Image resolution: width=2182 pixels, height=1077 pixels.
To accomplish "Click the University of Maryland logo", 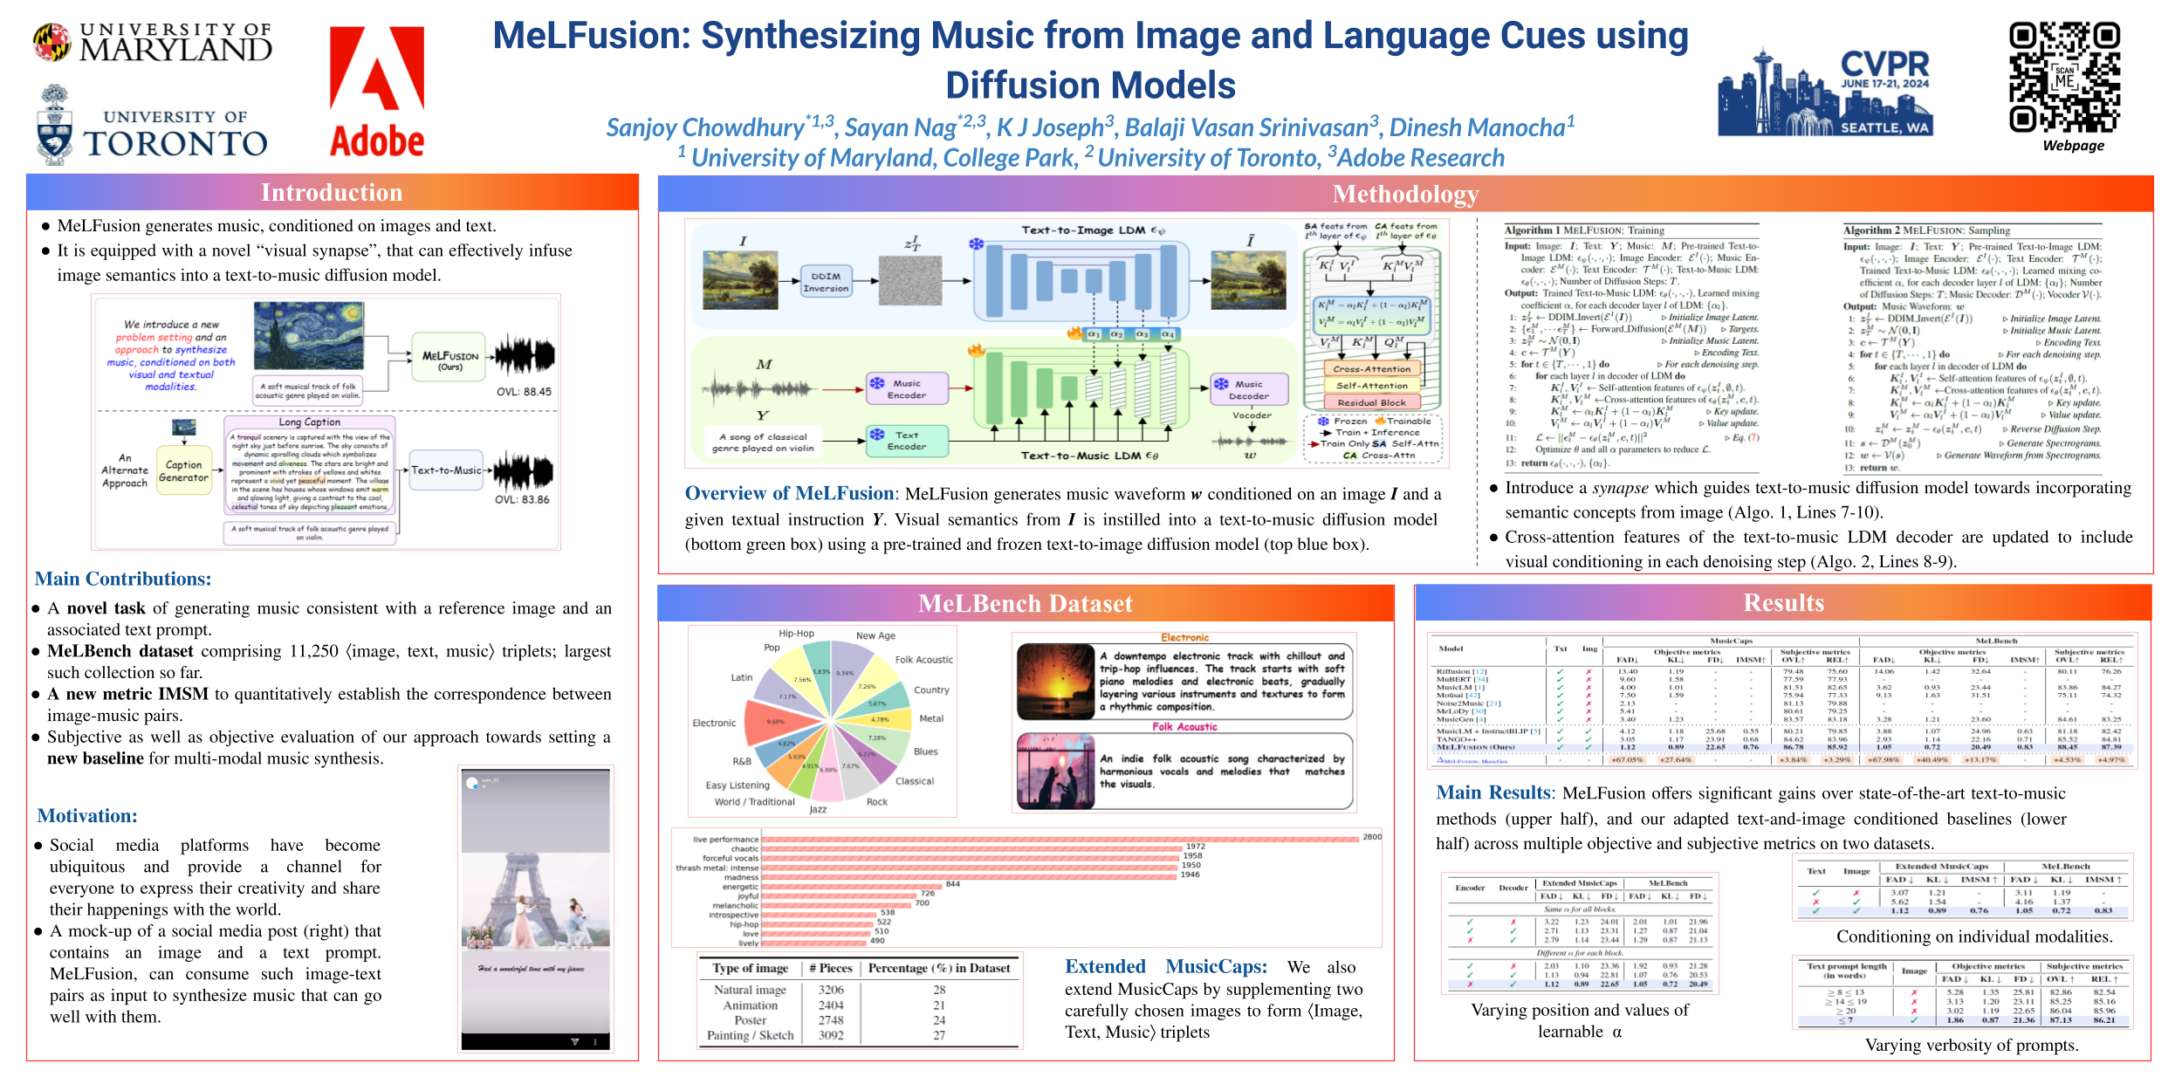I will [x=152, y=43].
